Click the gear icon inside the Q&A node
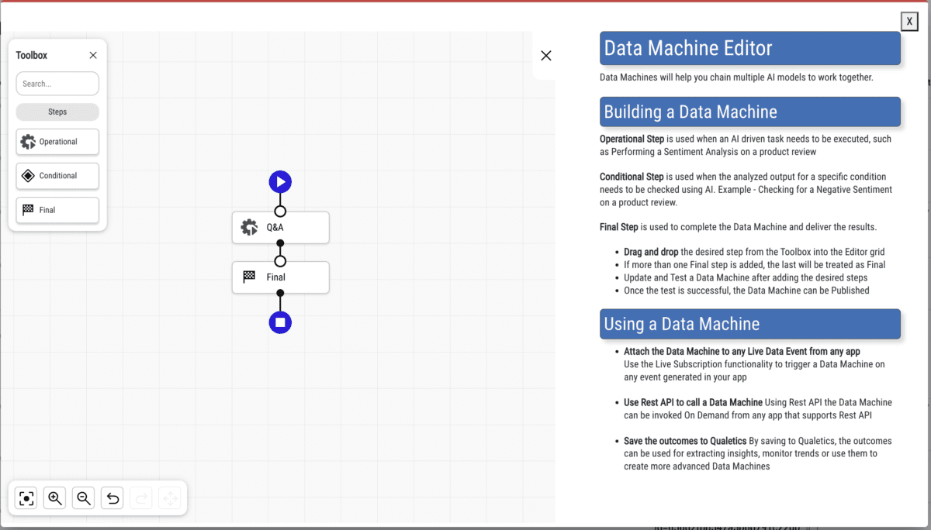931x530 pixels. pos(248,227)
